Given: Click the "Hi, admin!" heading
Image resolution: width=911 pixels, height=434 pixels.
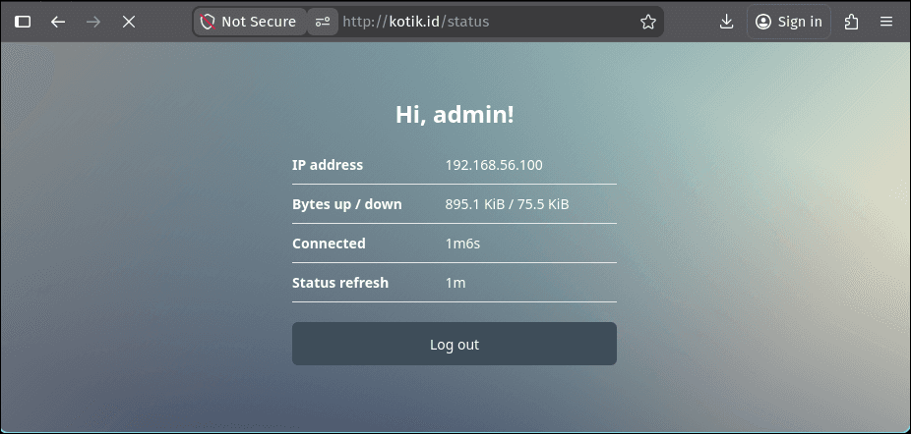Looking at the screenshot, I should pyautogui.click(x=455, y=115).
